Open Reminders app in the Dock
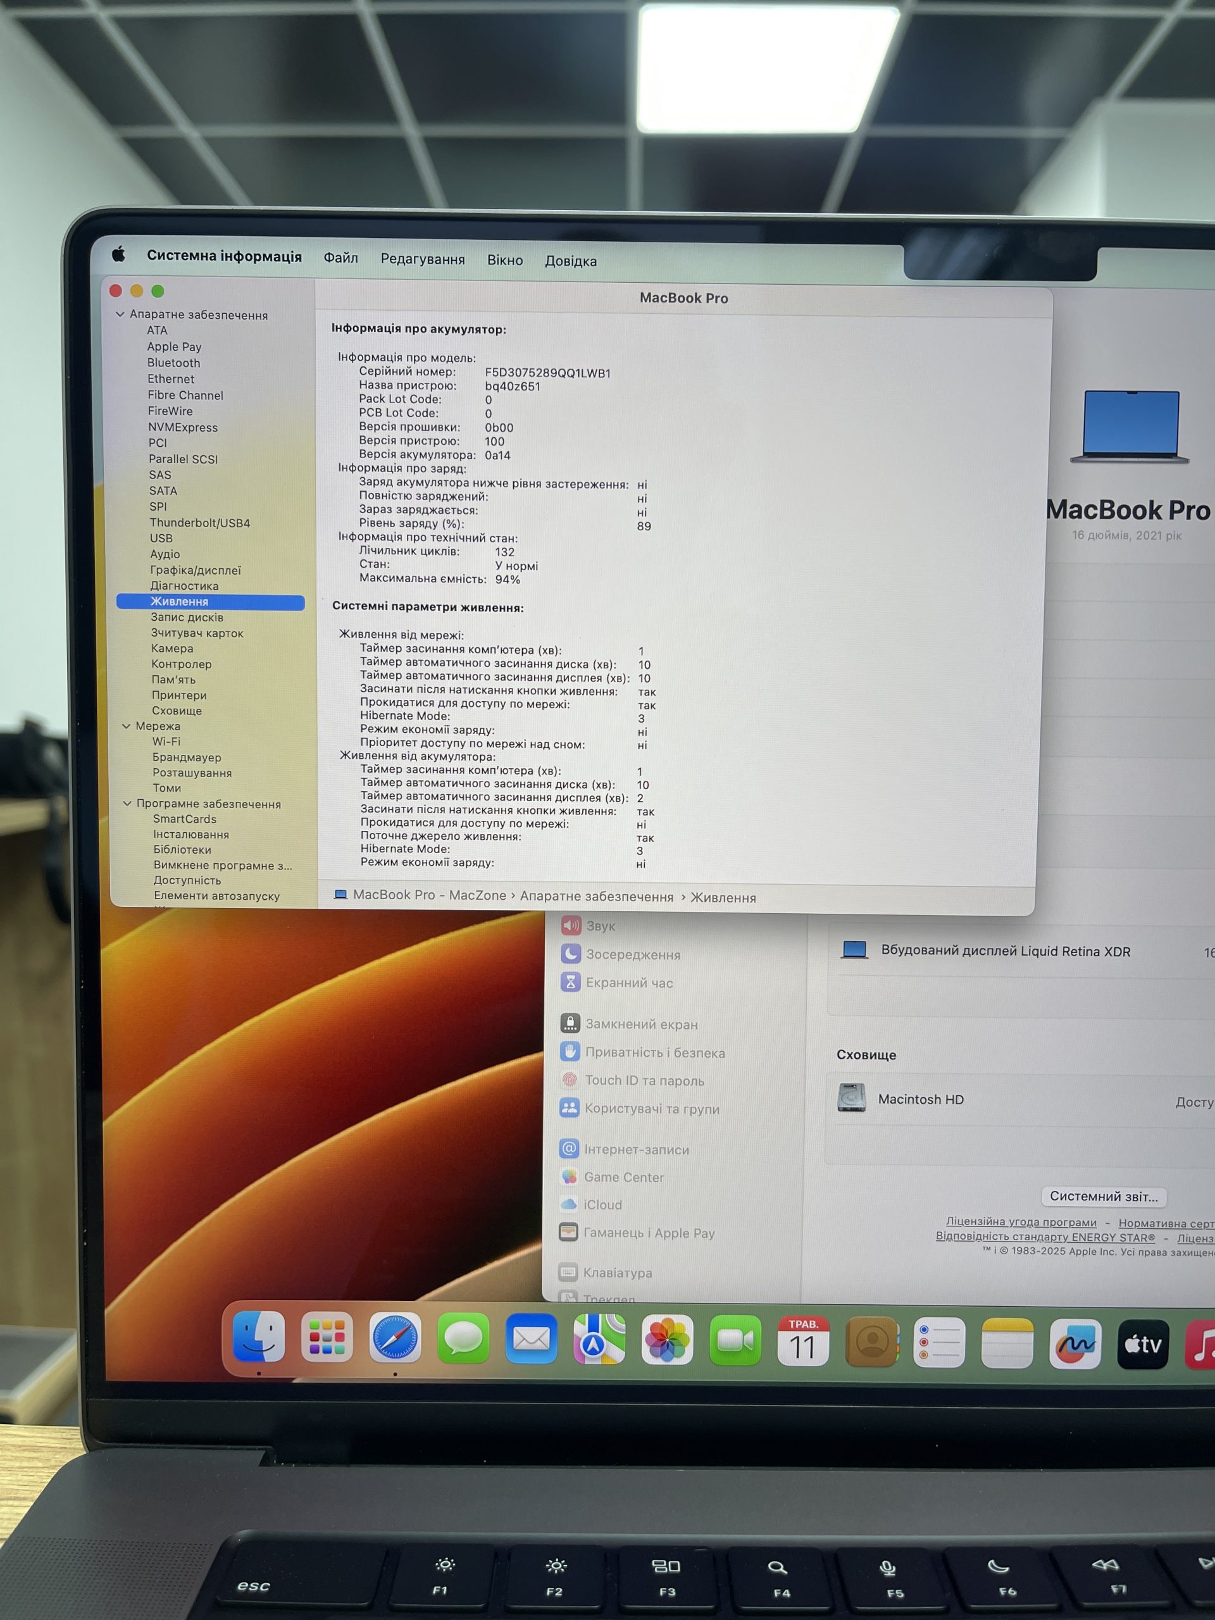1215x1620 pixels. [x=940, y=1343]
